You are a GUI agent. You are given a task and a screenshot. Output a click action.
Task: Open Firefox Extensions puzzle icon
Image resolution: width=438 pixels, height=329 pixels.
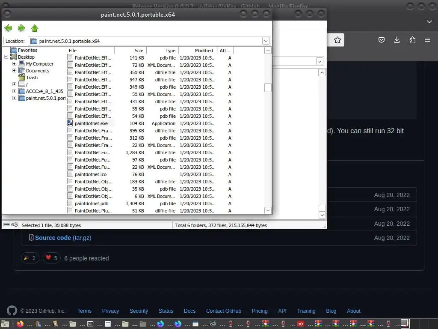[412, 40]
